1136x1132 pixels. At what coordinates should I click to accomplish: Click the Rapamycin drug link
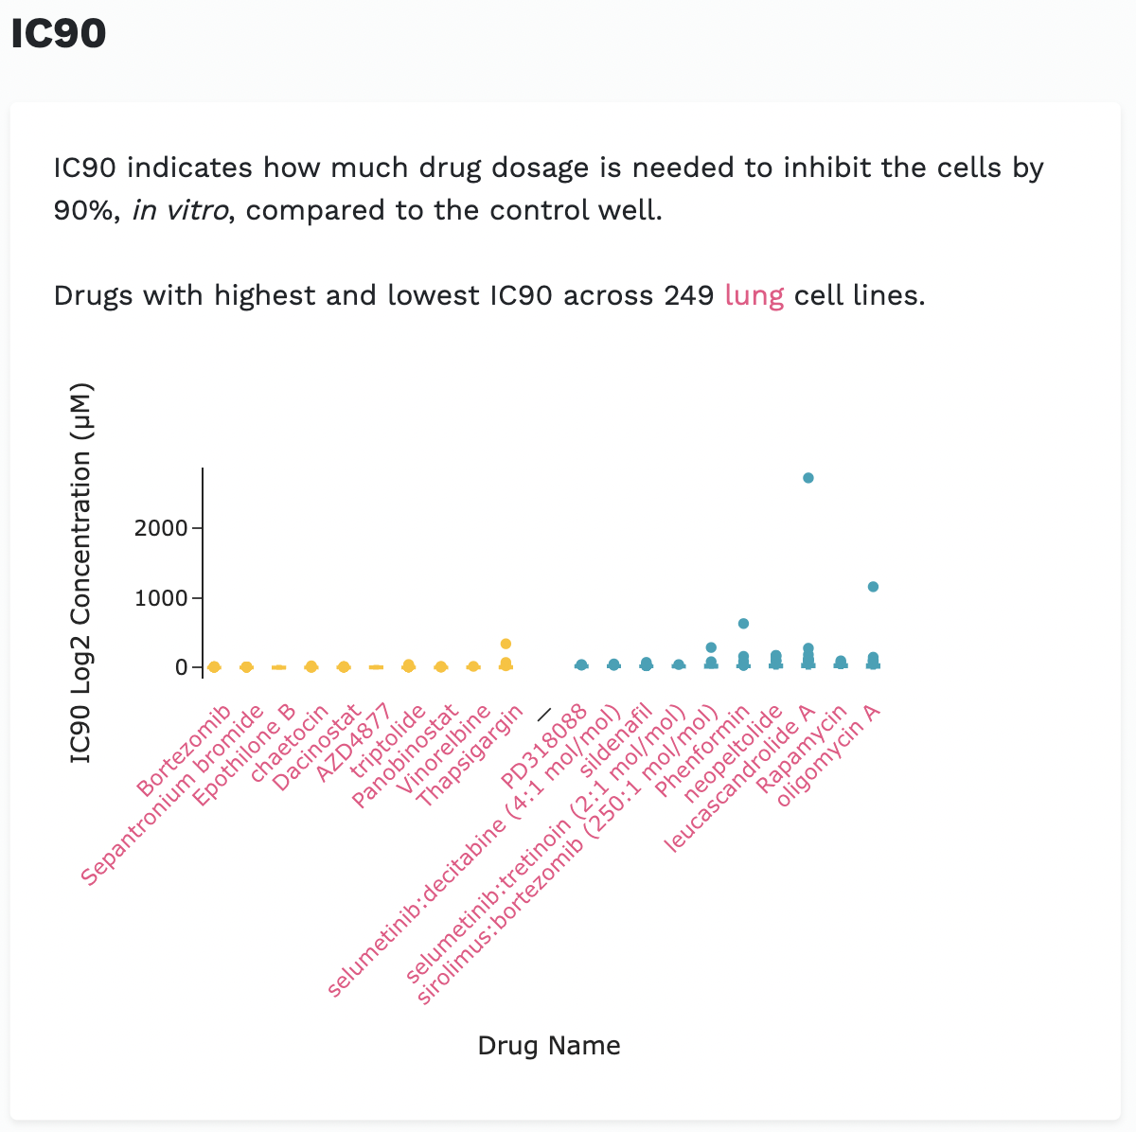pos(801,748)
